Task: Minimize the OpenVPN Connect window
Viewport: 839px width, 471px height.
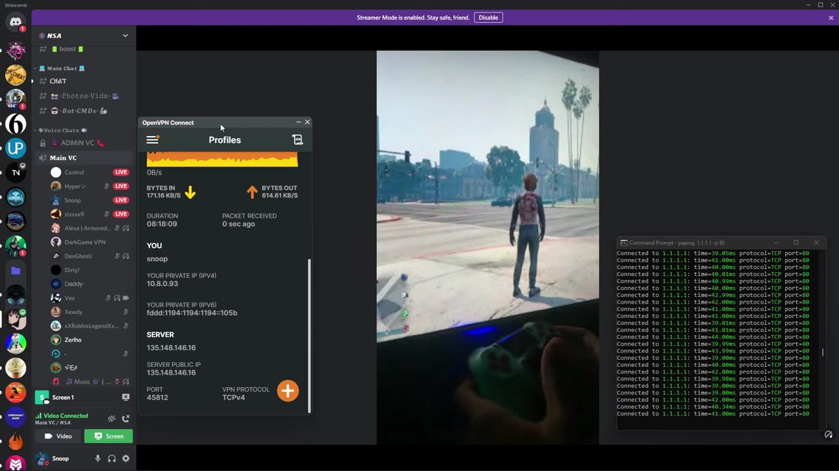Action: click(298, 122)
